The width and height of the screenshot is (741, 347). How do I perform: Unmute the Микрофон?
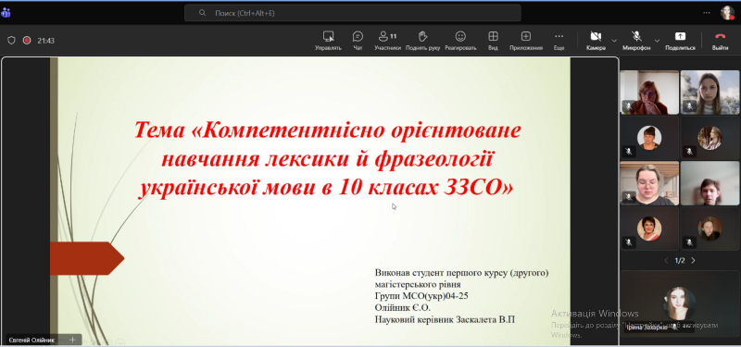coord(636,41)
